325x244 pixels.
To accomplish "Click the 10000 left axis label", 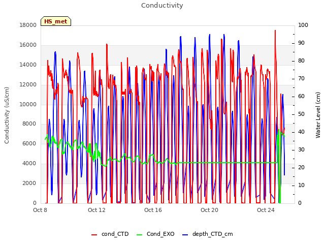I will point(28,104).
